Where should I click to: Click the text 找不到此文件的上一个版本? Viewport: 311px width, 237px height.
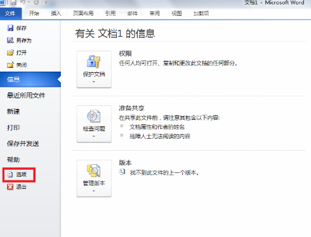[x=164, y=173]
